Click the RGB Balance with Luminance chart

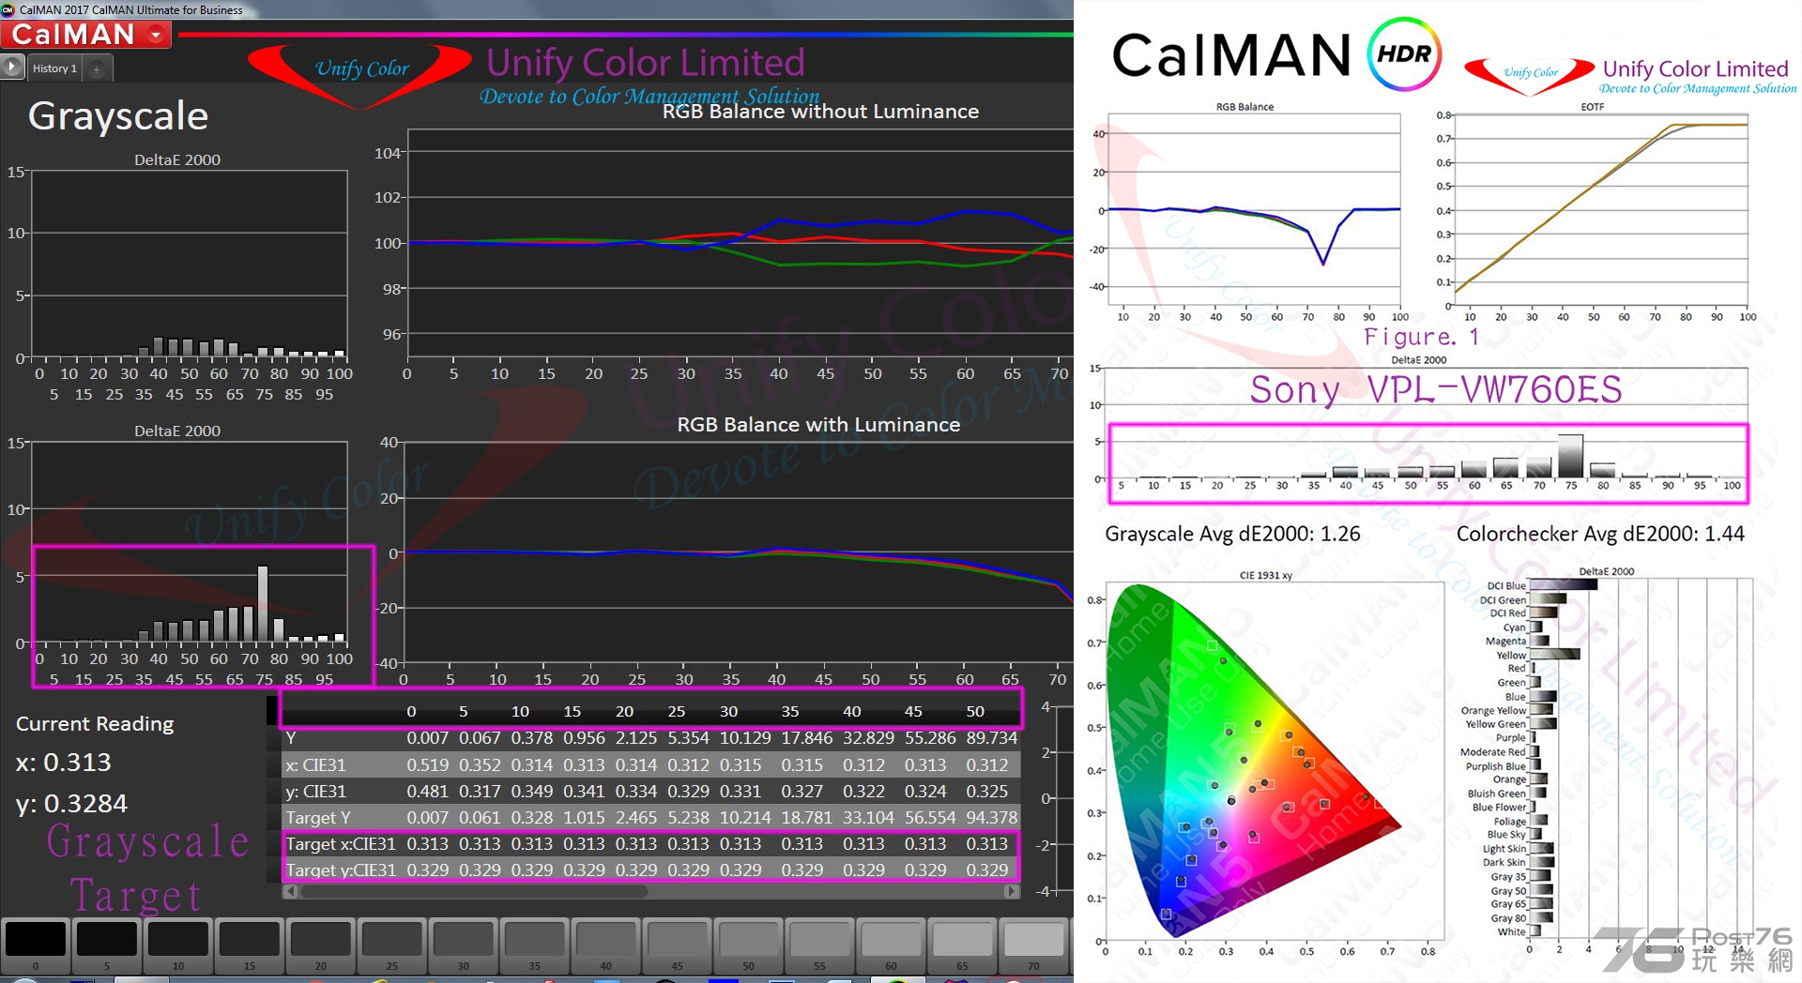739,552
